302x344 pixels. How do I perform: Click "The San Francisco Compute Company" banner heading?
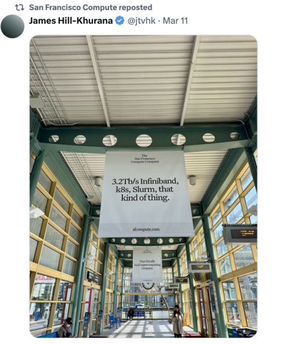pyautogui.click(x=145, y=159)
